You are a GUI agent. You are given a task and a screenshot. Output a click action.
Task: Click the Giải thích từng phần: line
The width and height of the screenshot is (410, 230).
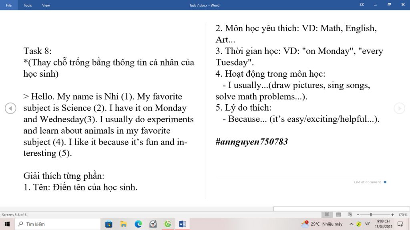tap(64, 176)
